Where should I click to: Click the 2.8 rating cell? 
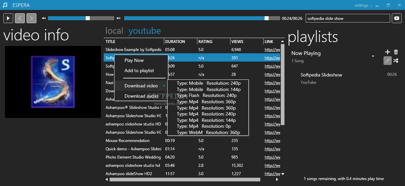coord(201,165)
